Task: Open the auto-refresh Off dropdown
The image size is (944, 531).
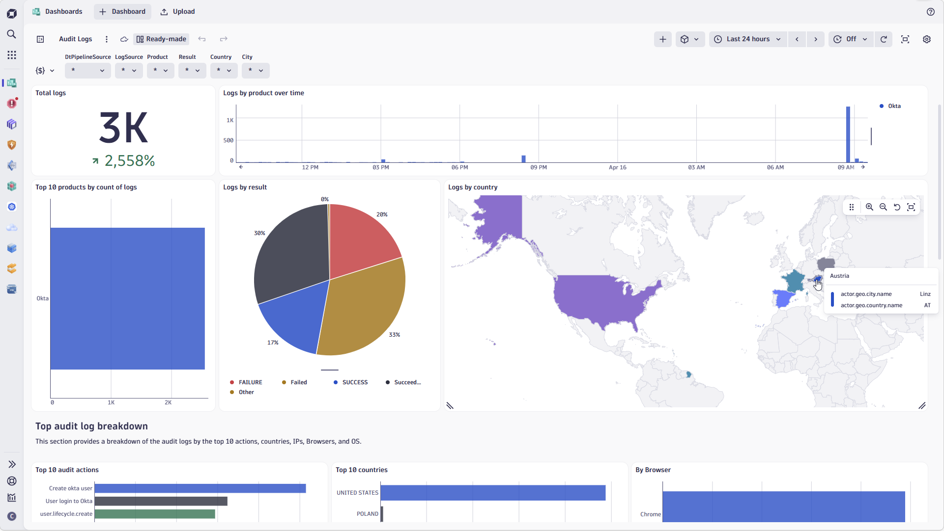Action: [x=850, y=39]
